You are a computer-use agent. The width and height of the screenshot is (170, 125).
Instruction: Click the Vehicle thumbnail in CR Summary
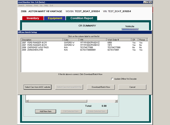pyautogui.click(x=130, y=29)
